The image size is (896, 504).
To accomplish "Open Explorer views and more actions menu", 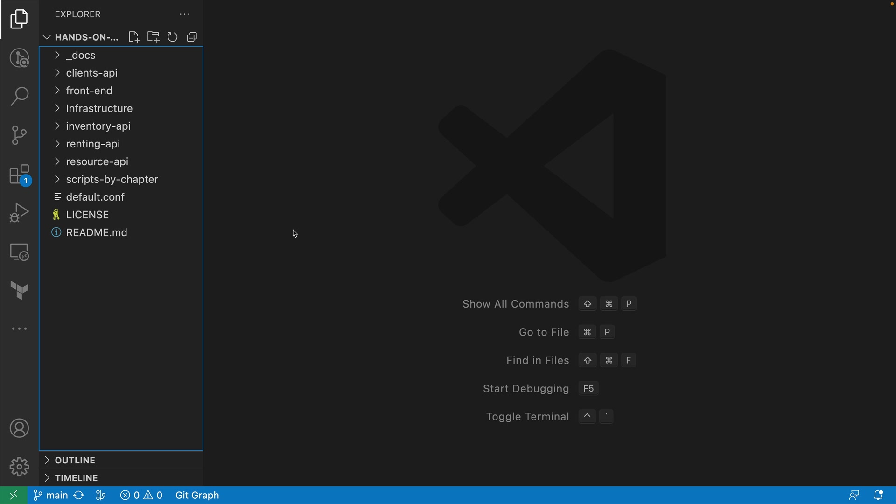I will [x=185, y=14].
